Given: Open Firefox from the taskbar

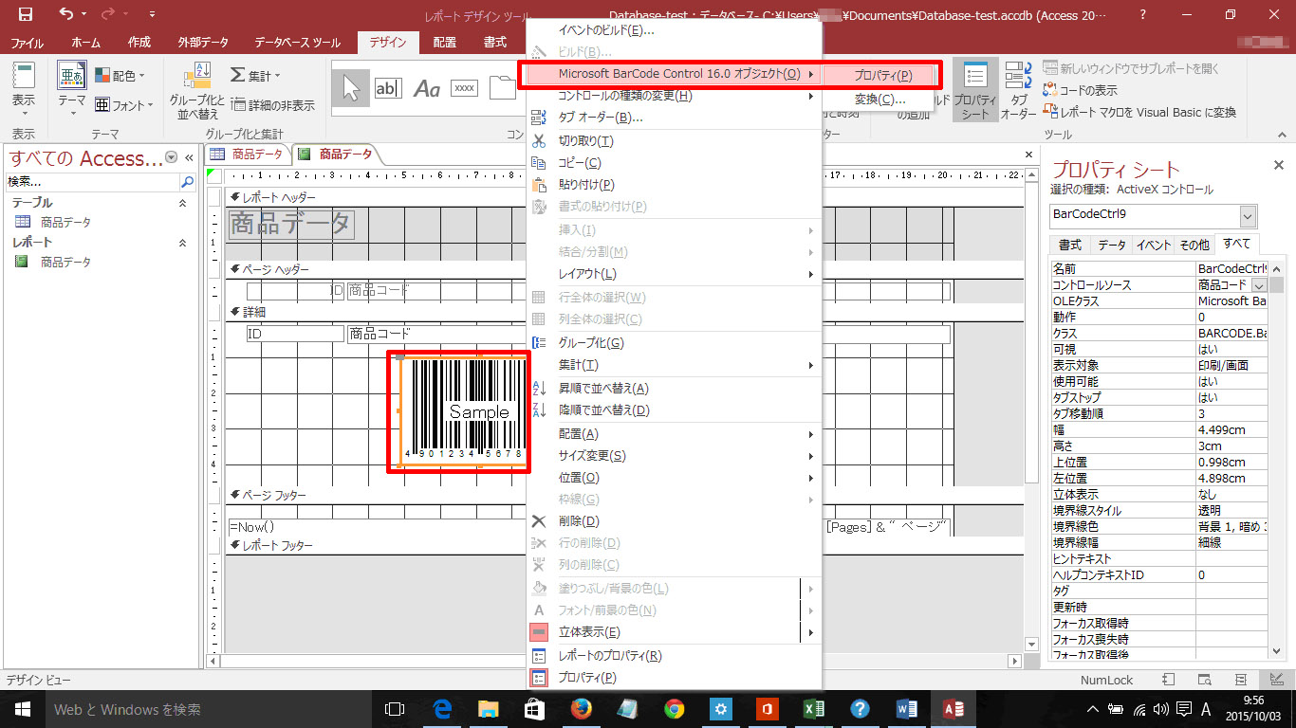Looking at the screenshot, I should 581,708.
